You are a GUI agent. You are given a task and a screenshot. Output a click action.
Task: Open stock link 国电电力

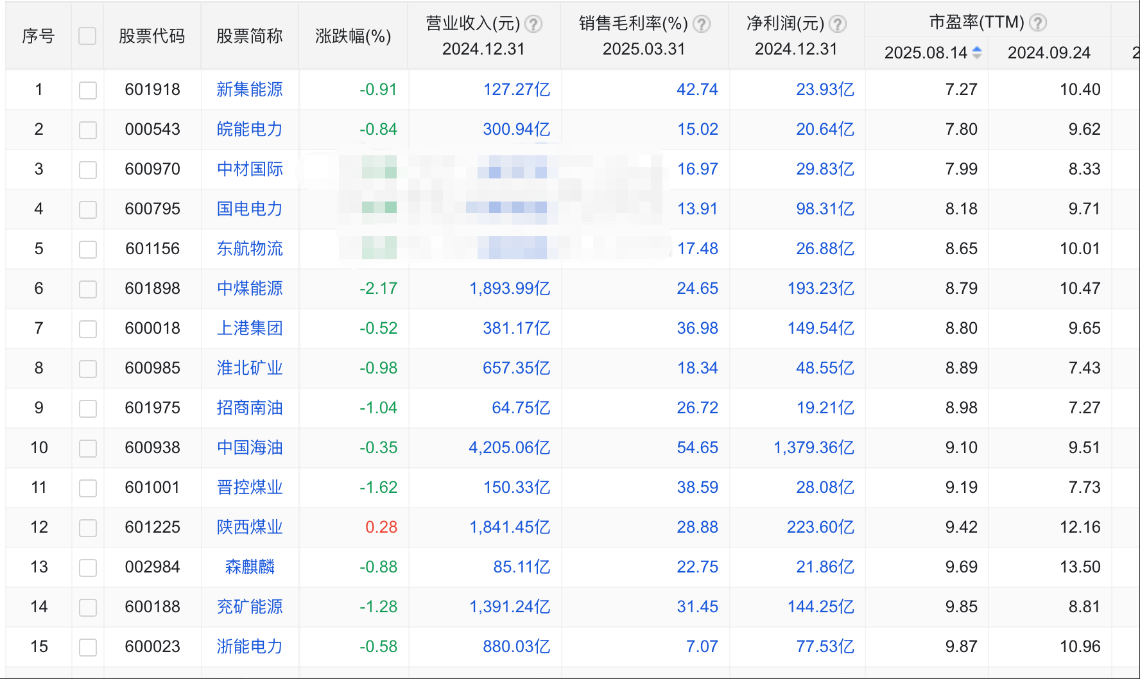(x=250, y=209)
